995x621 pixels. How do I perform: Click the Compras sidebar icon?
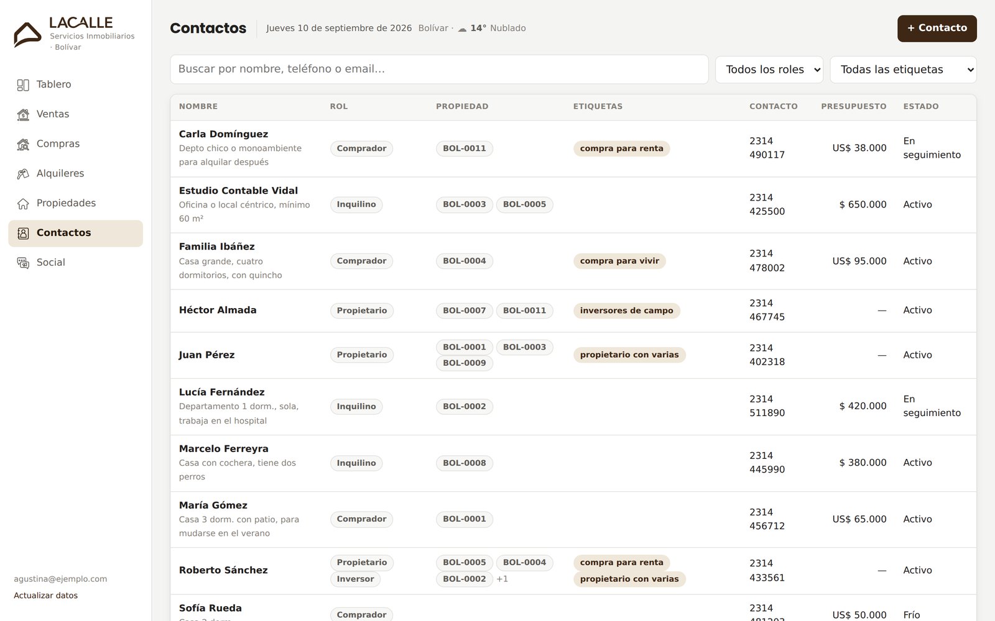23,144
